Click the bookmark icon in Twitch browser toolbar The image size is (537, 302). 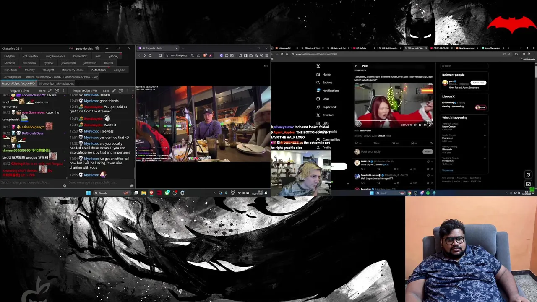tap(160, 55)
